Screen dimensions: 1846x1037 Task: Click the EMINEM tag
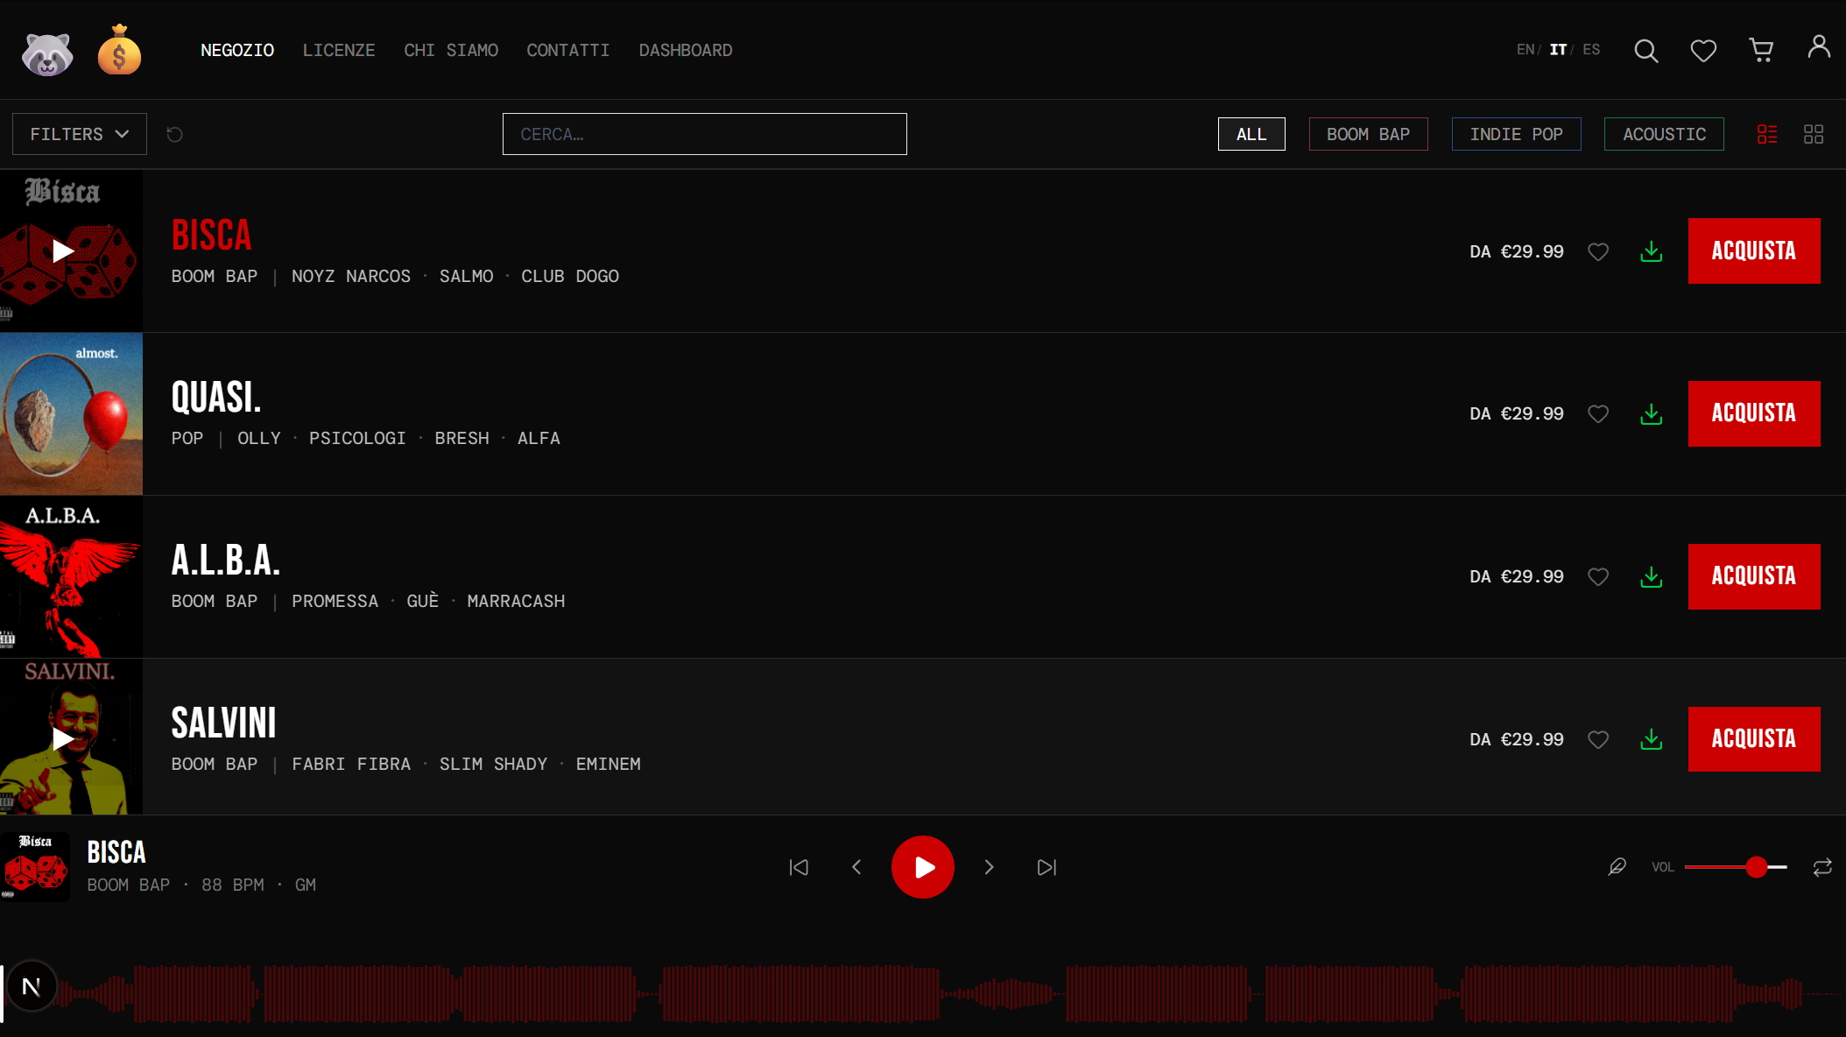click(x=609, y=764)
